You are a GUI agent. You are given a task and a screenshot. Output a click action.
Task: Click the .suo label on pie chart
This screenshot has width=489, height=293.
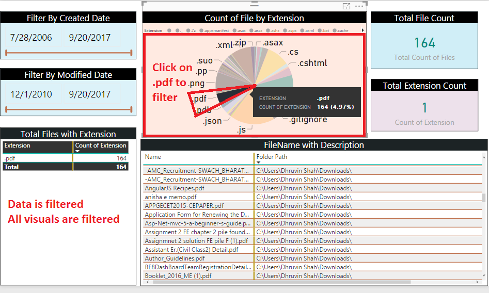click(x=204, y=60)
